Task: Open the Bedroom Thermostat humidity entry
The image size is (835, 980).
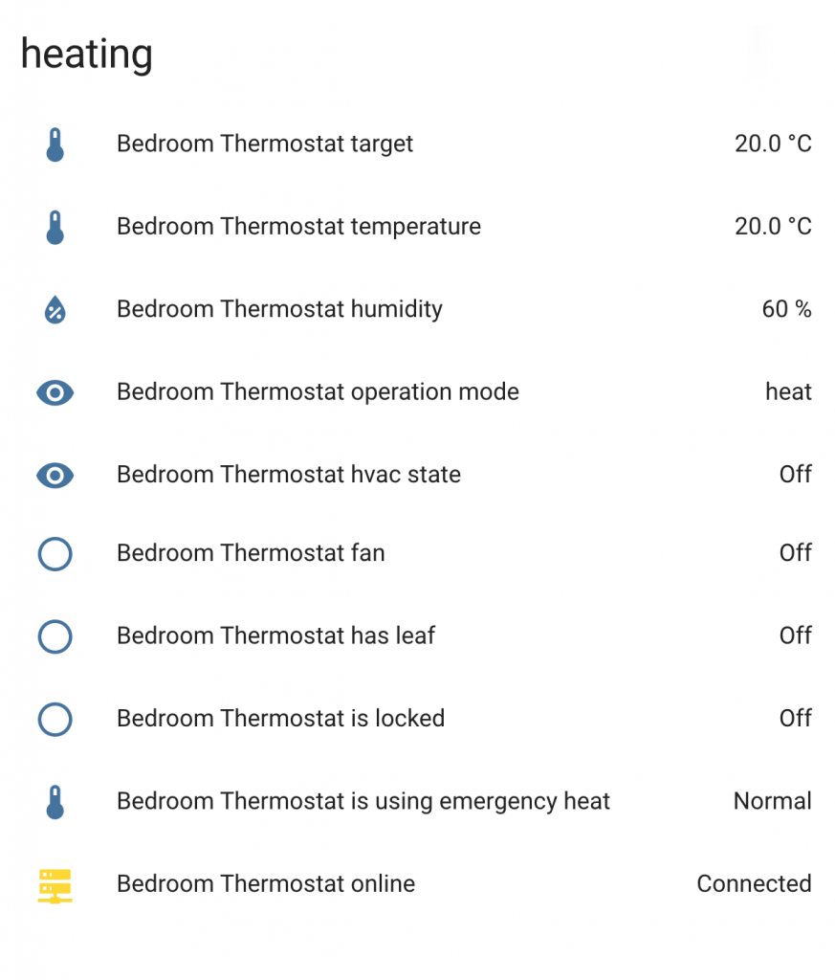Action: click(279, 309)
